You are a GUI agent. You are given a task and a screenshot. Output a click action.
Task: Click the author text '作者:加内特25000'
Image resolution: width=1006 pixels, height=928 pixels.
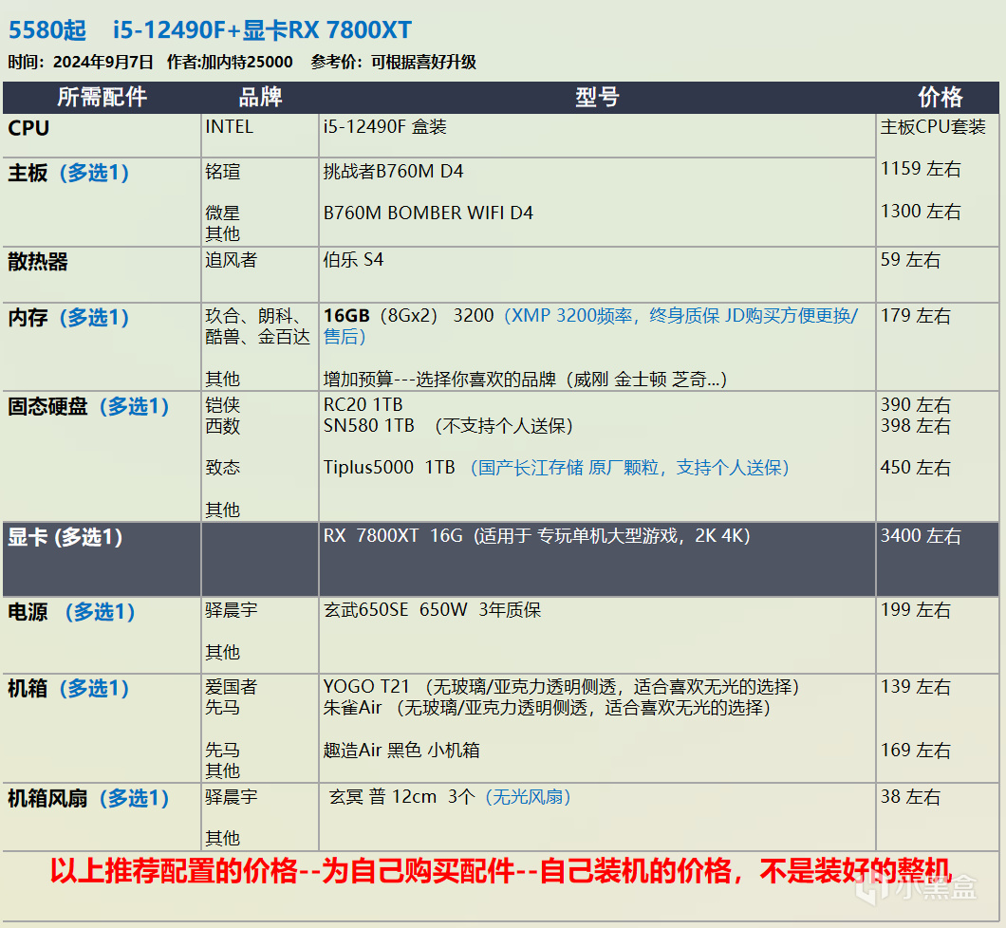point(230,63)
